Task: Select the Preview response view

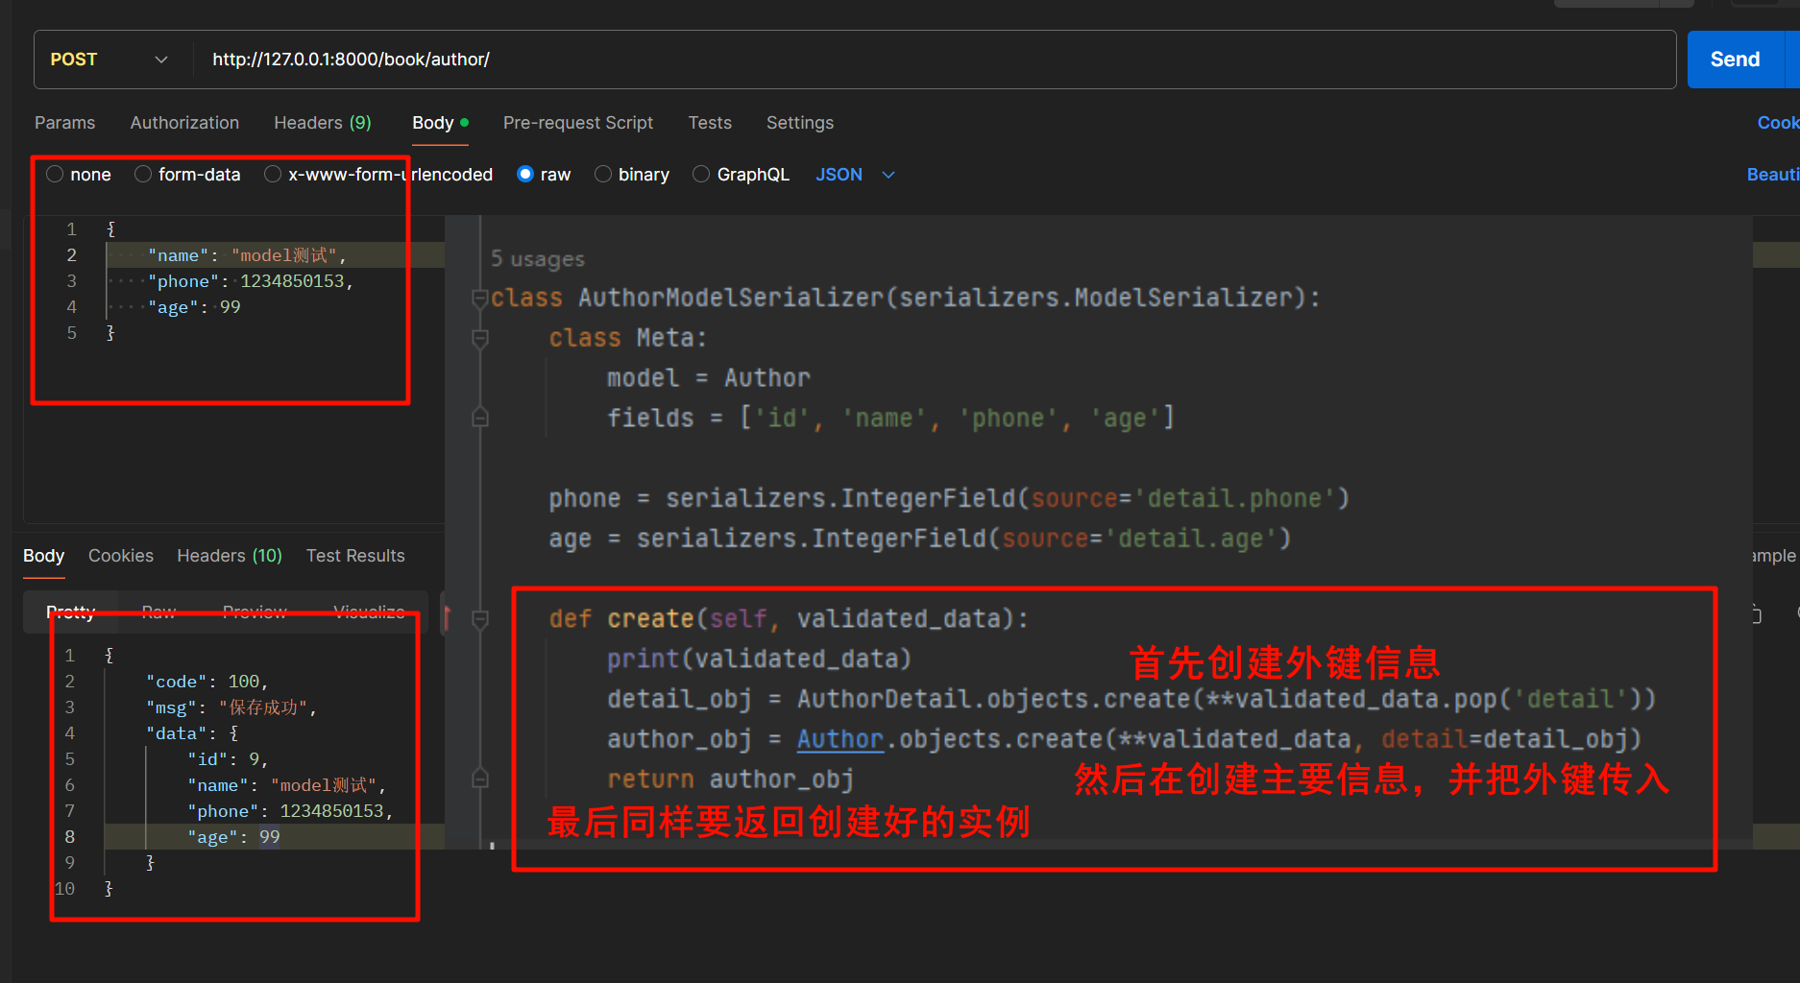Action: tap(255, 611)
